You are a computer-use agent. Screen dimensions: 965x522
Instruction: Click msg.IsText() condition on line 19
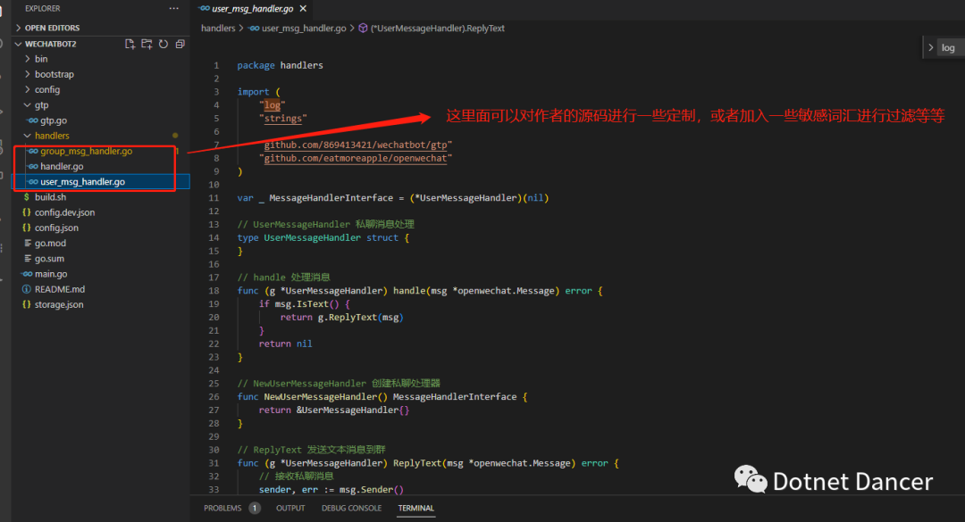coord(306,303)
